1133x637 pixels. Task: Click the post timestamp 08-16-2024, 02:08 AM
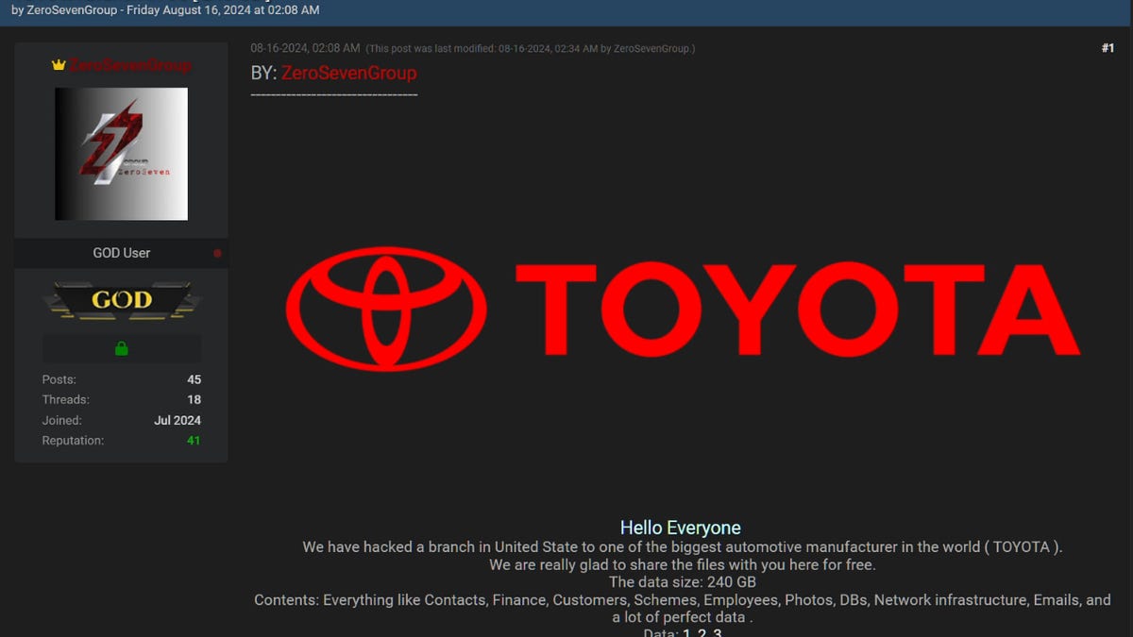pyautogui.click(x=305, y=48)
